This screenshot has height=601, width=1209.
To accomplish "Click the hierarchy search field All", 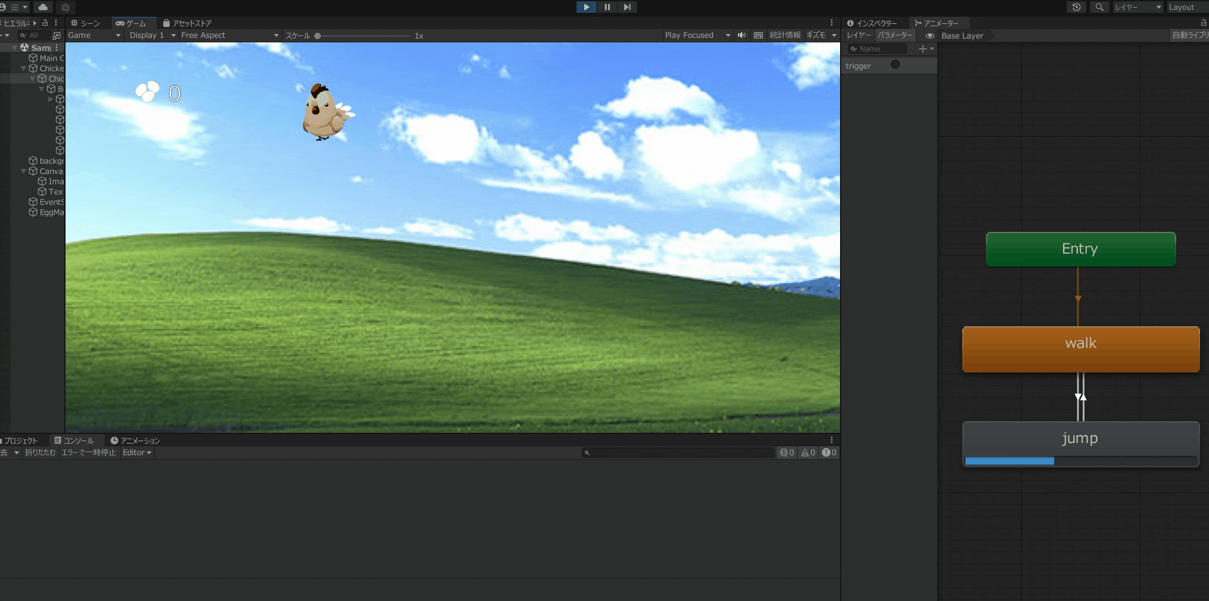I will (x=34, y=35).
